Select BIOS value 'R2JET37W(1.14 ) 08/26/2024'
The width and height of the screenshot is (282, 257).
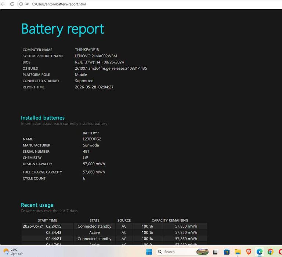pyautogui.click(x=99, y=62)
